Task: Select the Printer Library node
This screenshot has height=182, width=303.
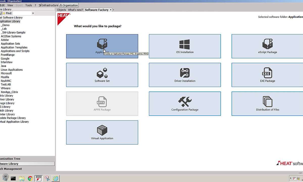Action: [x=8, y=114]
